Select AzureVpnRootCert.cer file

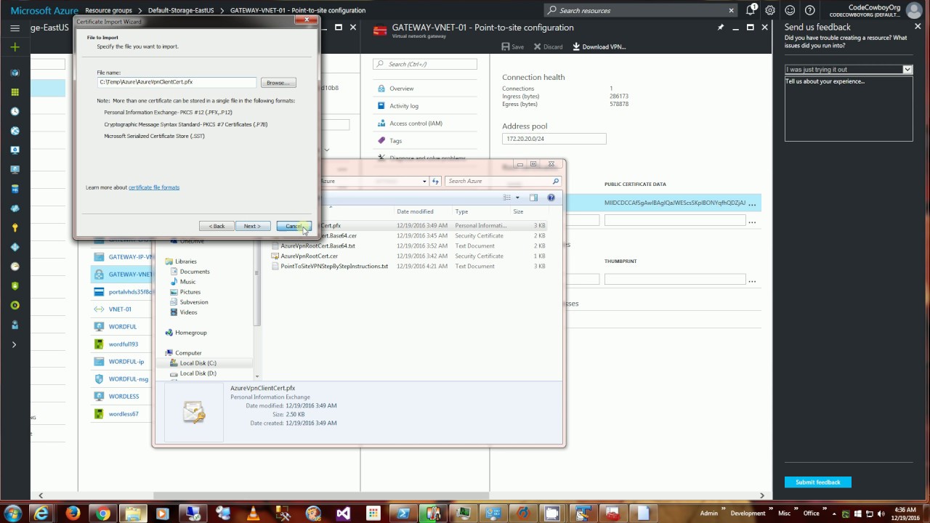pyautogui.click(x=309, y=256)
